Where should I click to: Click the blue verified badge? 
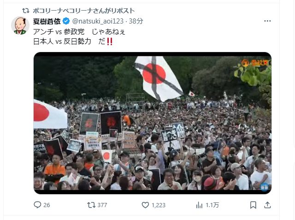click(66, 21)
